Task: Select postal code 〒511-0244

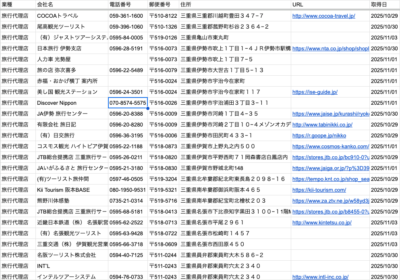Action: [163, 255]
